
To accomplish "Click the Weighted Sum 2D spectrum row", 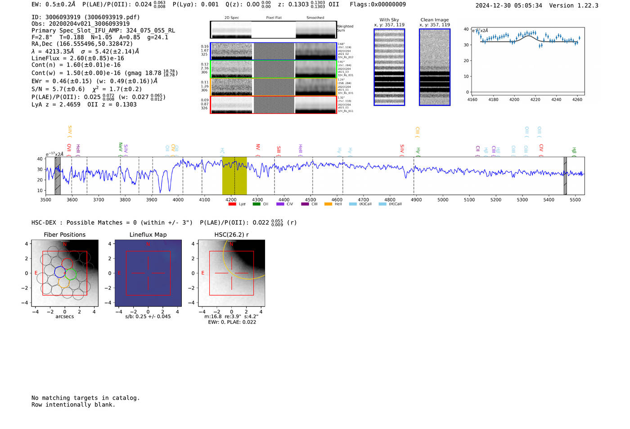I will coord(274,30).
